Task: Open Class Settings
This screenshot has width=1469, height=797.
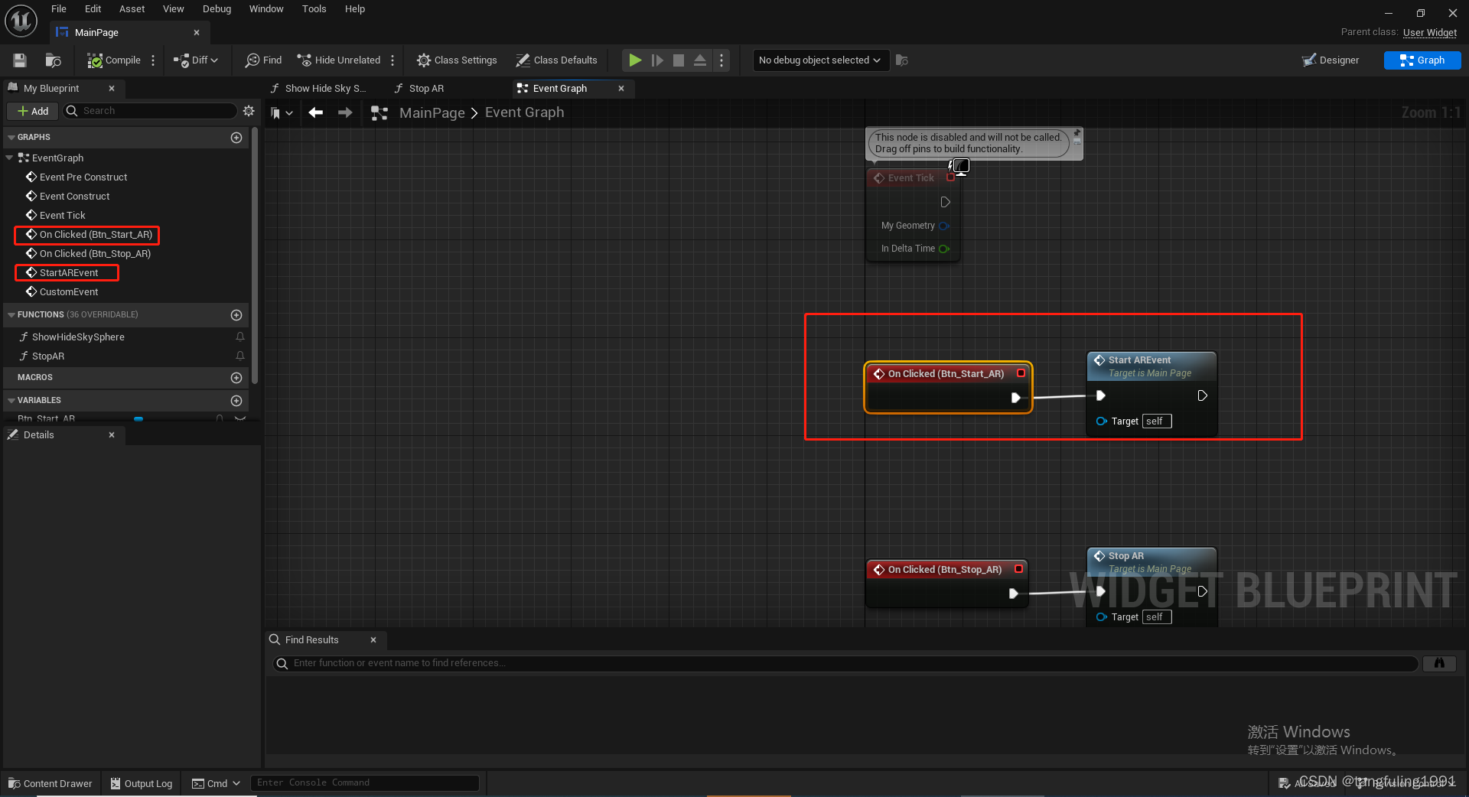Action: point(457,60)
